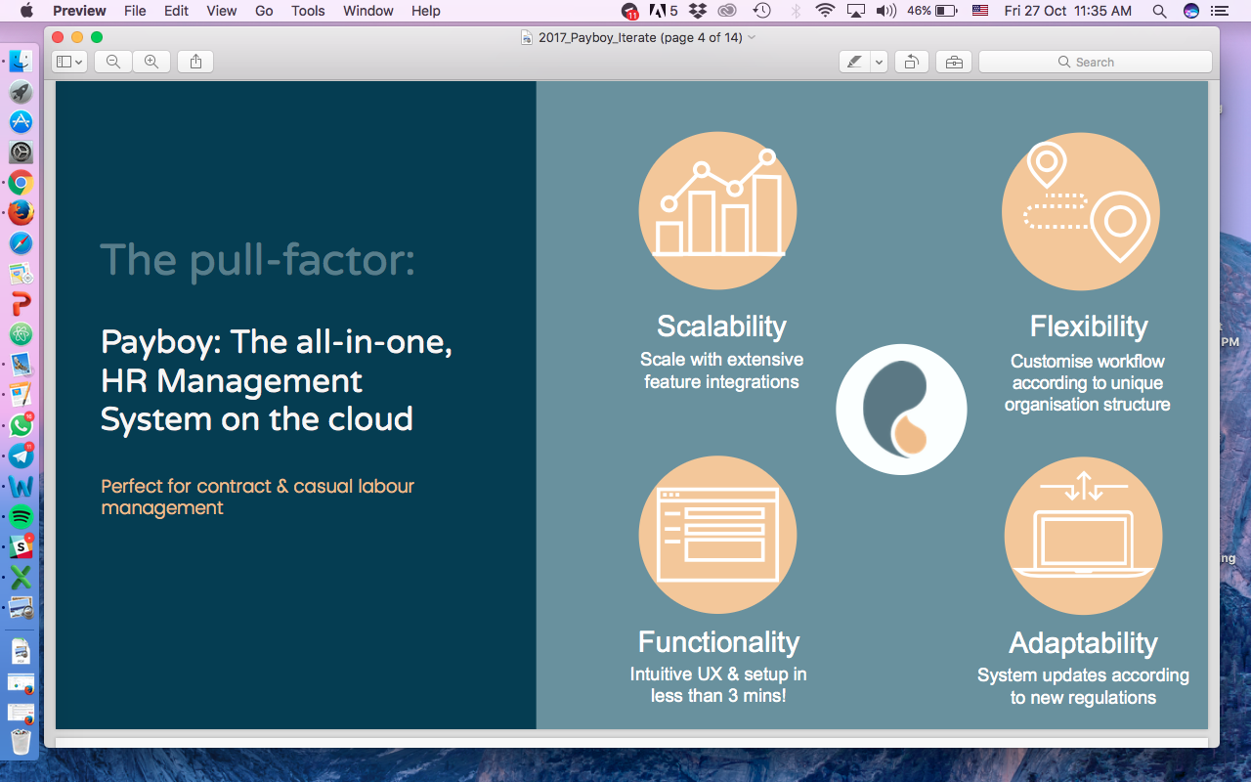Open Spotify from the Dock
Viewport: 1251px width, 782px height.
(21, 516)
